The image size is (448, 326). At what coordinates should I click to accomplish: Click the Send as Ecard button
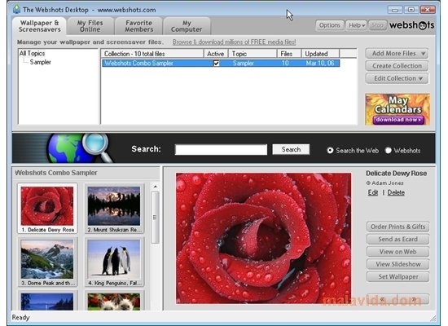point(397,240)
